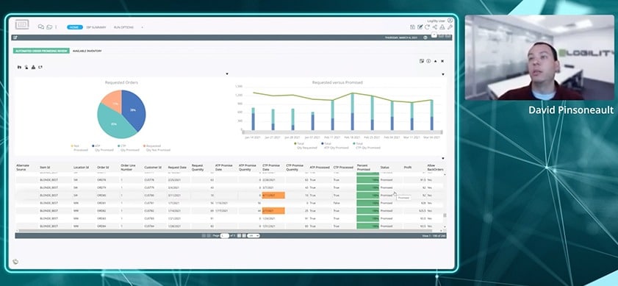618x286 pixels.
Task: Open the chat bubbles icon in header
Action: pyautogui.click(x=40, y=26)
